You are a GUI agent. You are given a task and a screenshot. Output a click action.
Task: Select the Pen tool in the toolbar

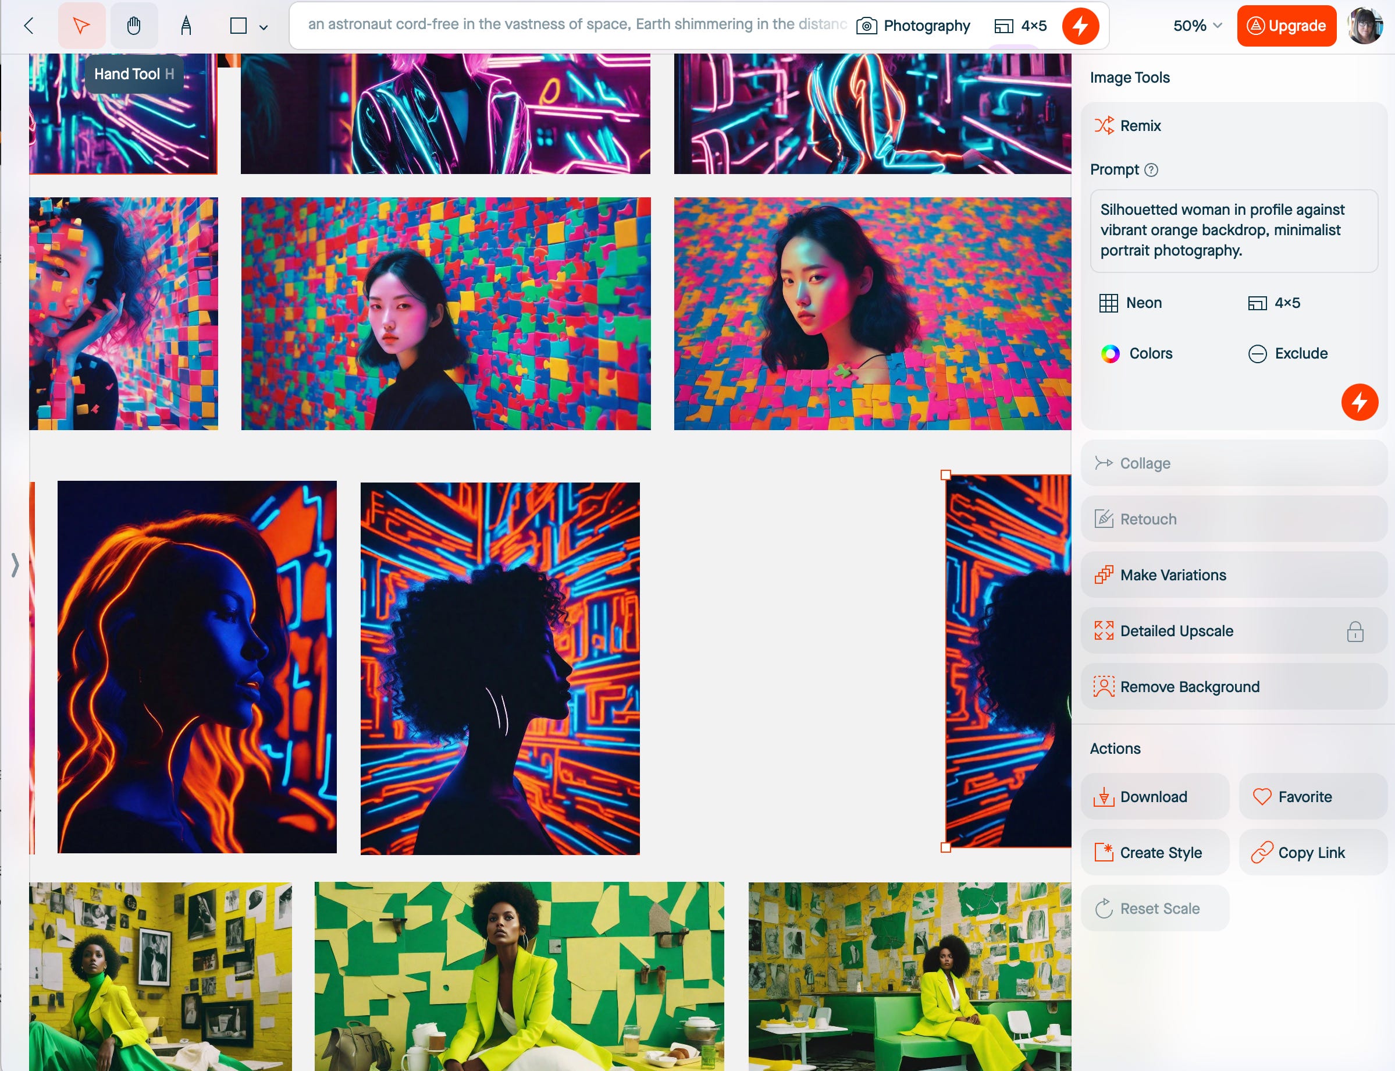(x=186, y=26)
